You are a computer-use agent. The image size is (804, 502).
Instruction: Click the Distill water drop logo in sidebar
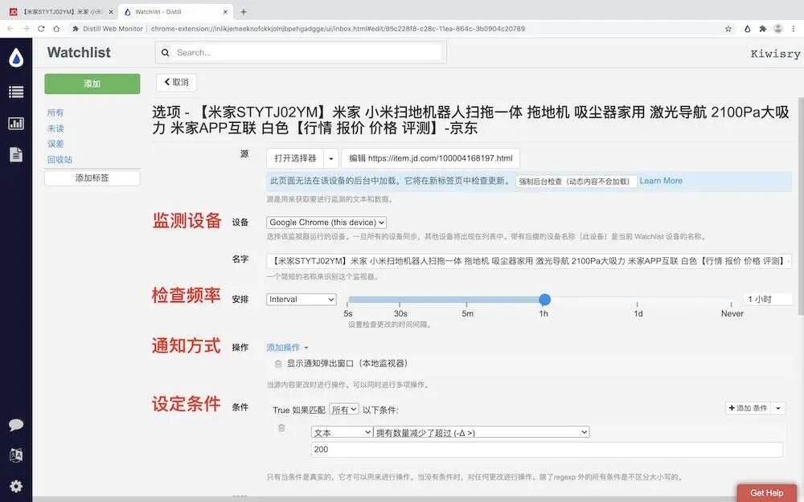point(16,58)
